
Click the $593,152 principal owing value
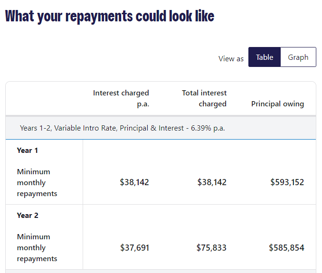(287, 182)
